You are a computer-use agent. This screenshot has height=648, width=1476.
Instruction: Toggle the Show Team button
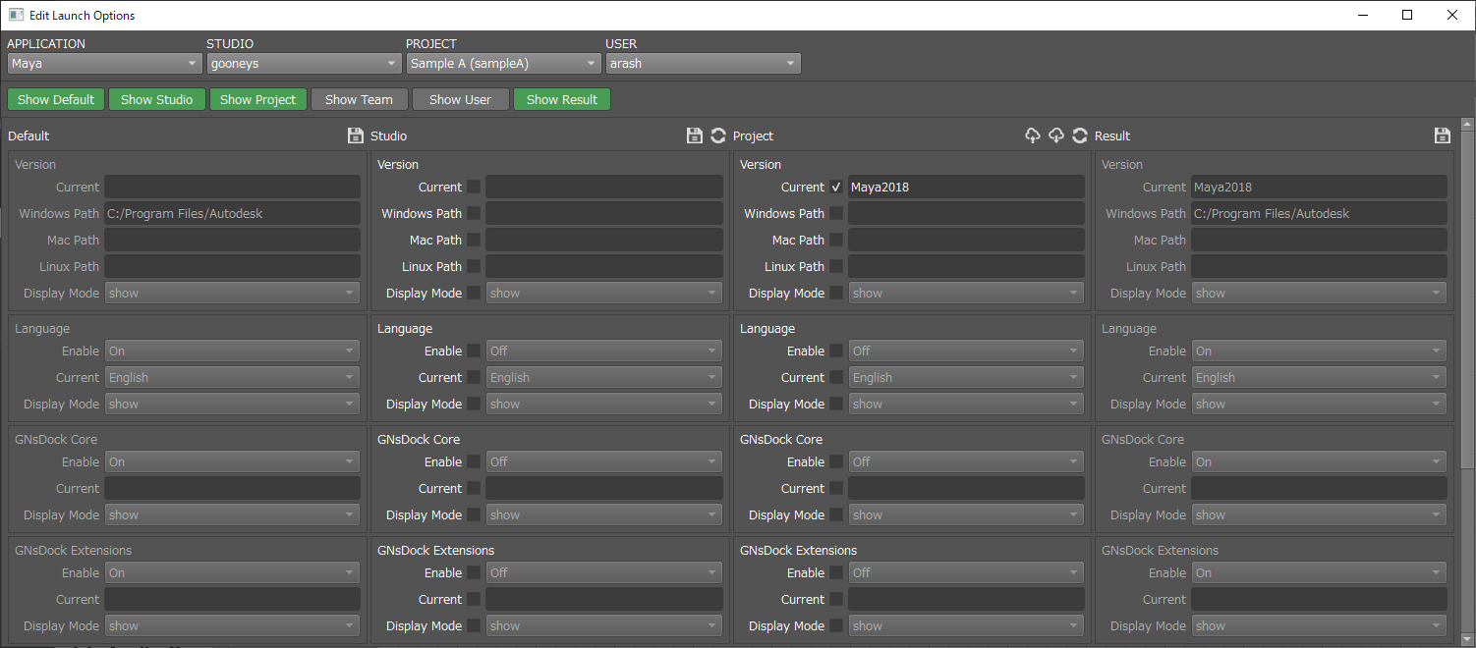click(x=359, y=99)
